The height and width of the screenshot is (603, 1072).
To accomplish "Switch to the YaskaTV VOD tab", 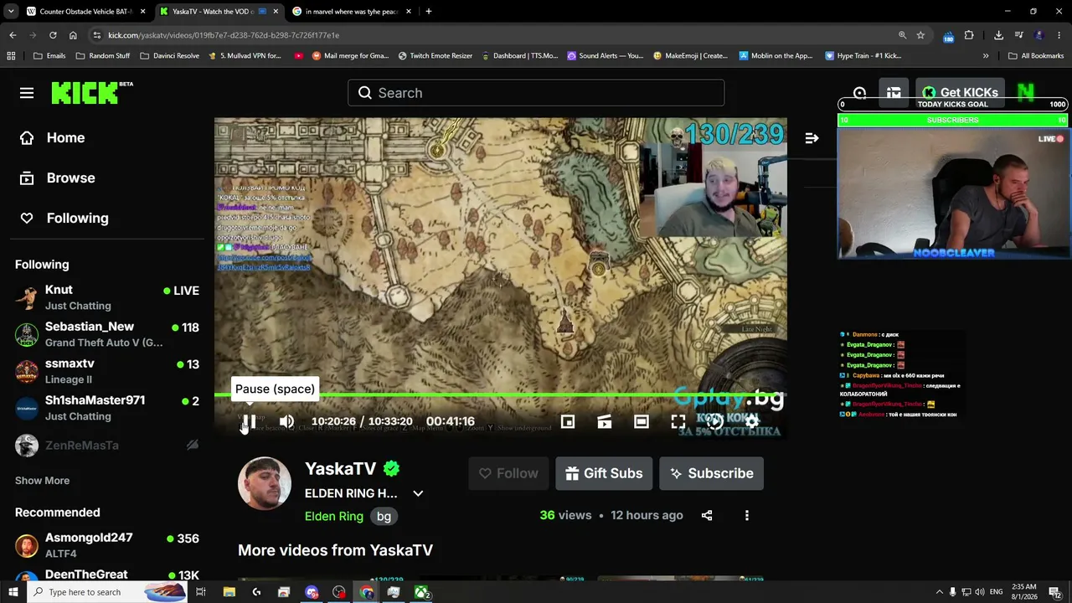I will [219, 12].
